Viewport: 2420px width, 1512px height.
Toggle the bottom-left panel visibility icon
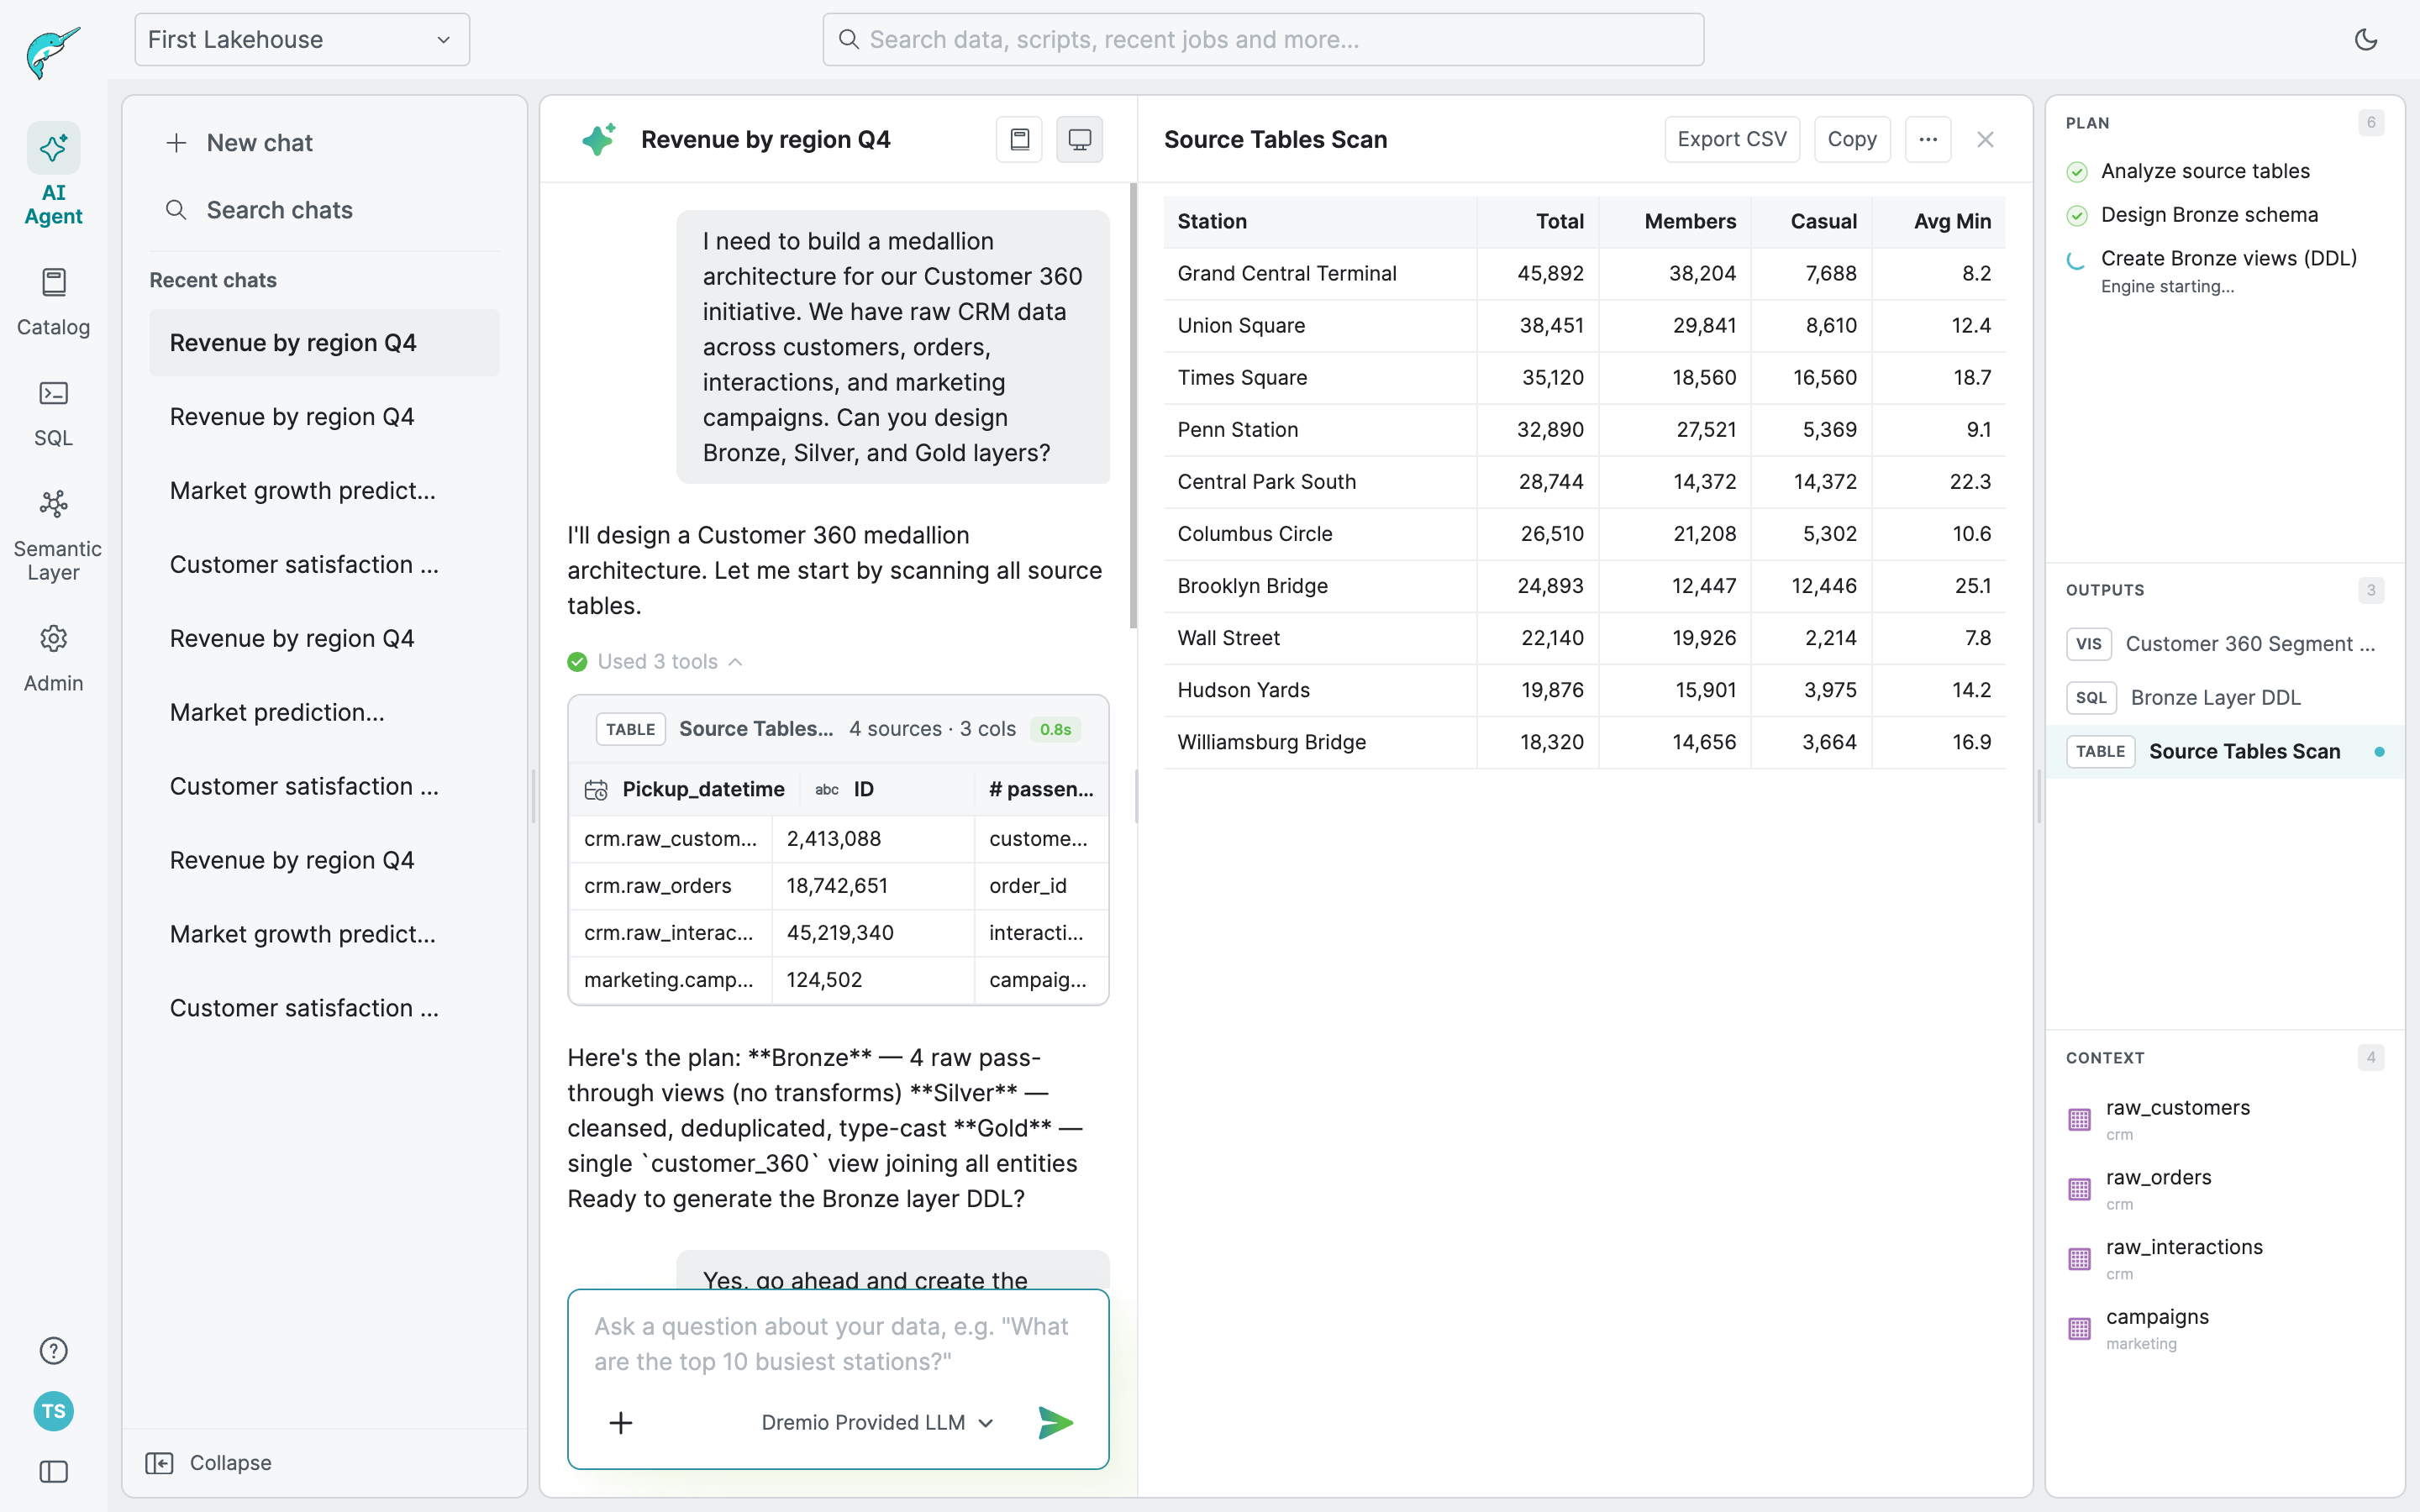54,1471
